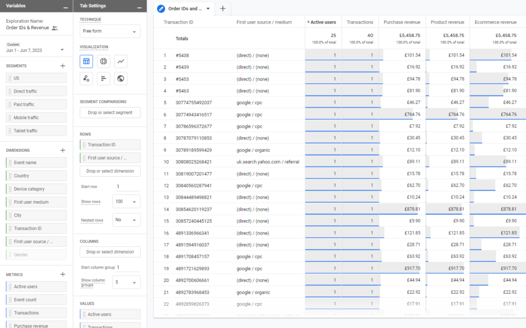
Task: Click Drop or select dimension under Columns
Action: (110, 252)
